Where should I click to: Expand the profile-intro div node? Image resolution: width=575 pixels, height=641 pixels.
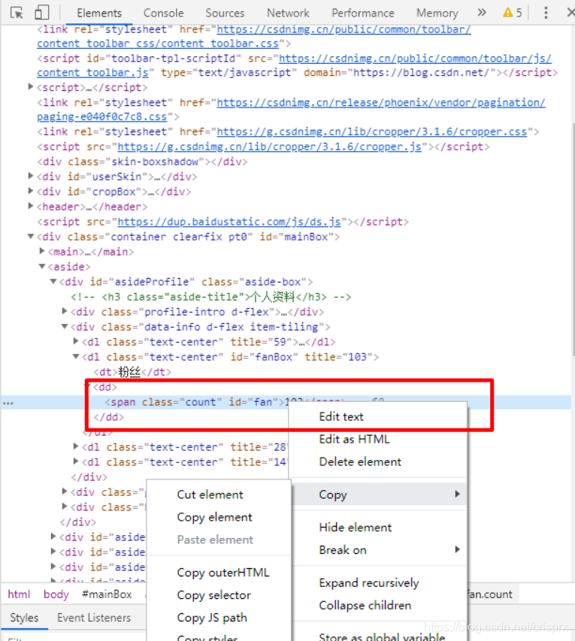coord(64,311)
